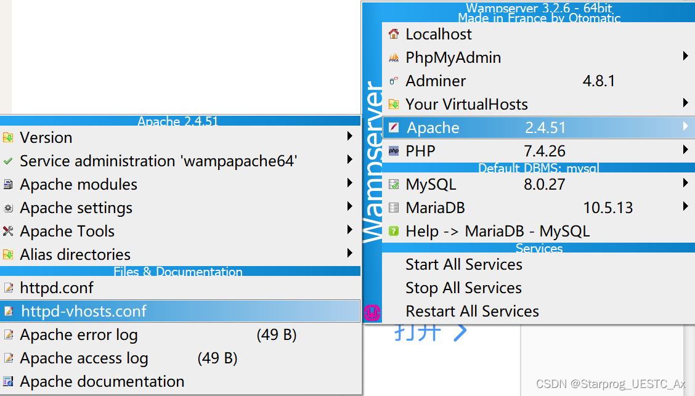Image resolution: width=695 pixels, height=396 pixels.
Task: Expand the PhpMyAdmin submenu arrow
Action: [685, 56]
